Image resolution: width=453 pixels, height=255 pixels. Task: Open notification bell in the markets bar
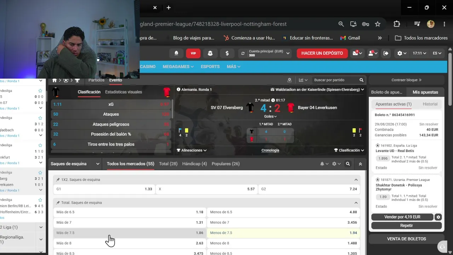point(324,164)
